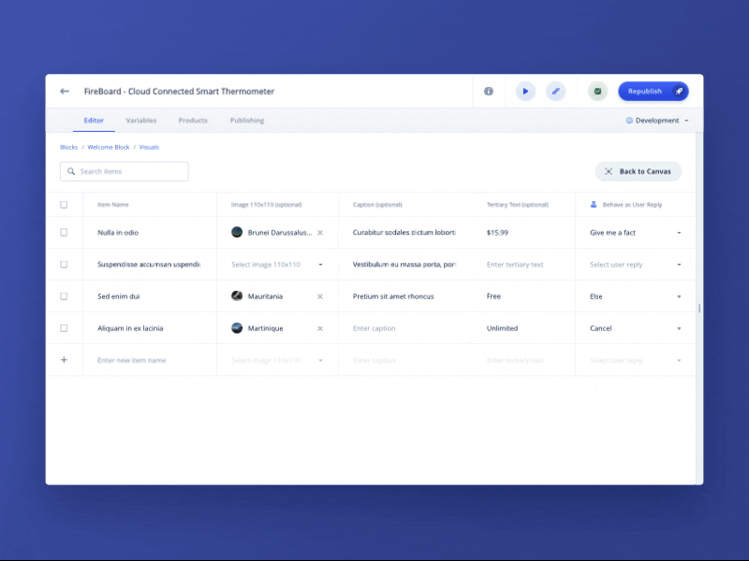Screen dimensions: 749x561
Task: Check the Suspendisse accumsan row checkbox
Action: click(x=64, y=265)
